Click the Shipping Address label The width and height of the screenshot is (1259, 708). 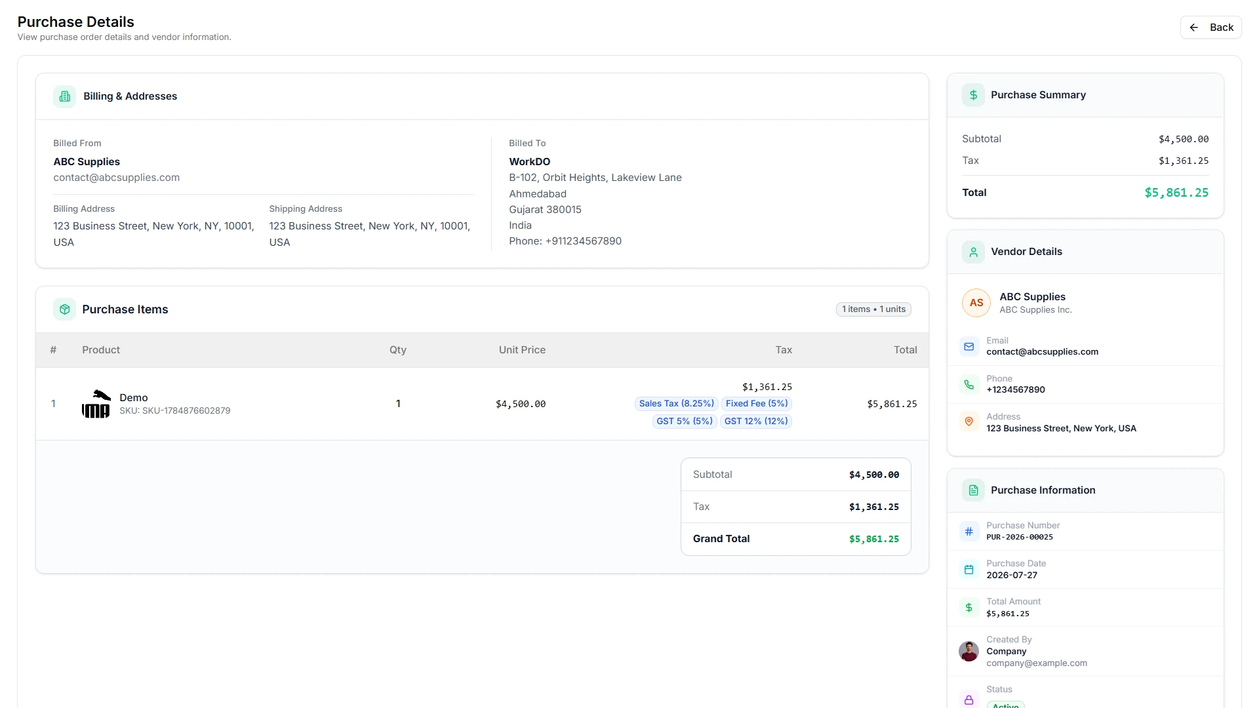tap(306, 209)
